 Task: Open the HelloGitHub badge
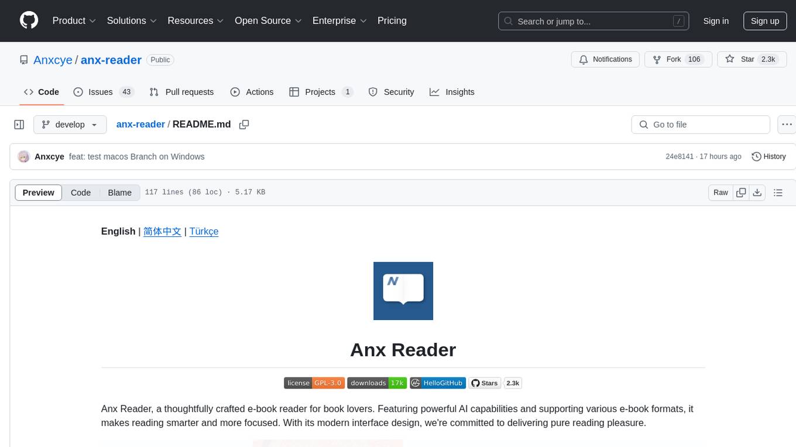pos(438,383)
